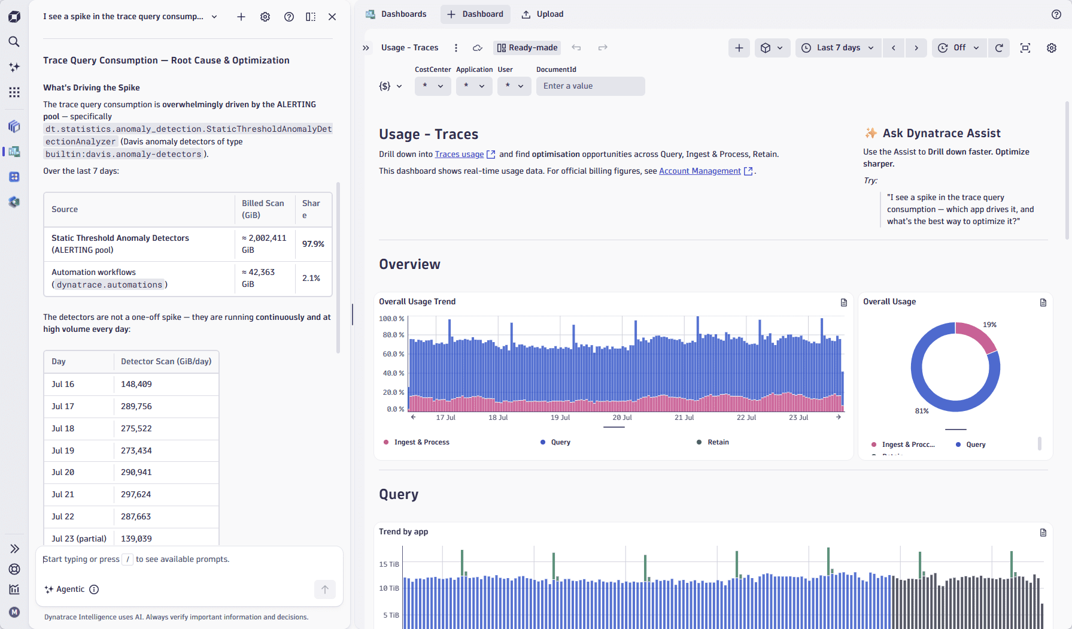Undo last dashboard change
The image size is (1072, 629).
pyautogui.click(x=576, y=47)
